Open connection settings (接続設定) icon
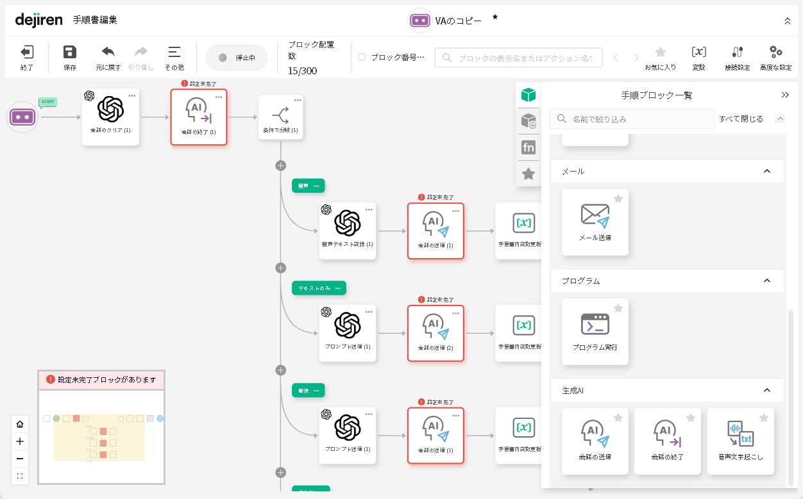803x499 pixels. coord(737,53)
